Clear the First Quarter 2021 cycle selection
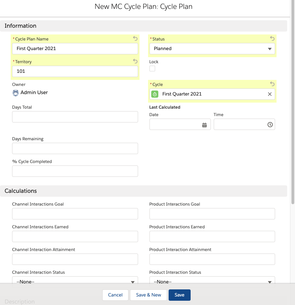295x305 pixels. coord(269,94)
